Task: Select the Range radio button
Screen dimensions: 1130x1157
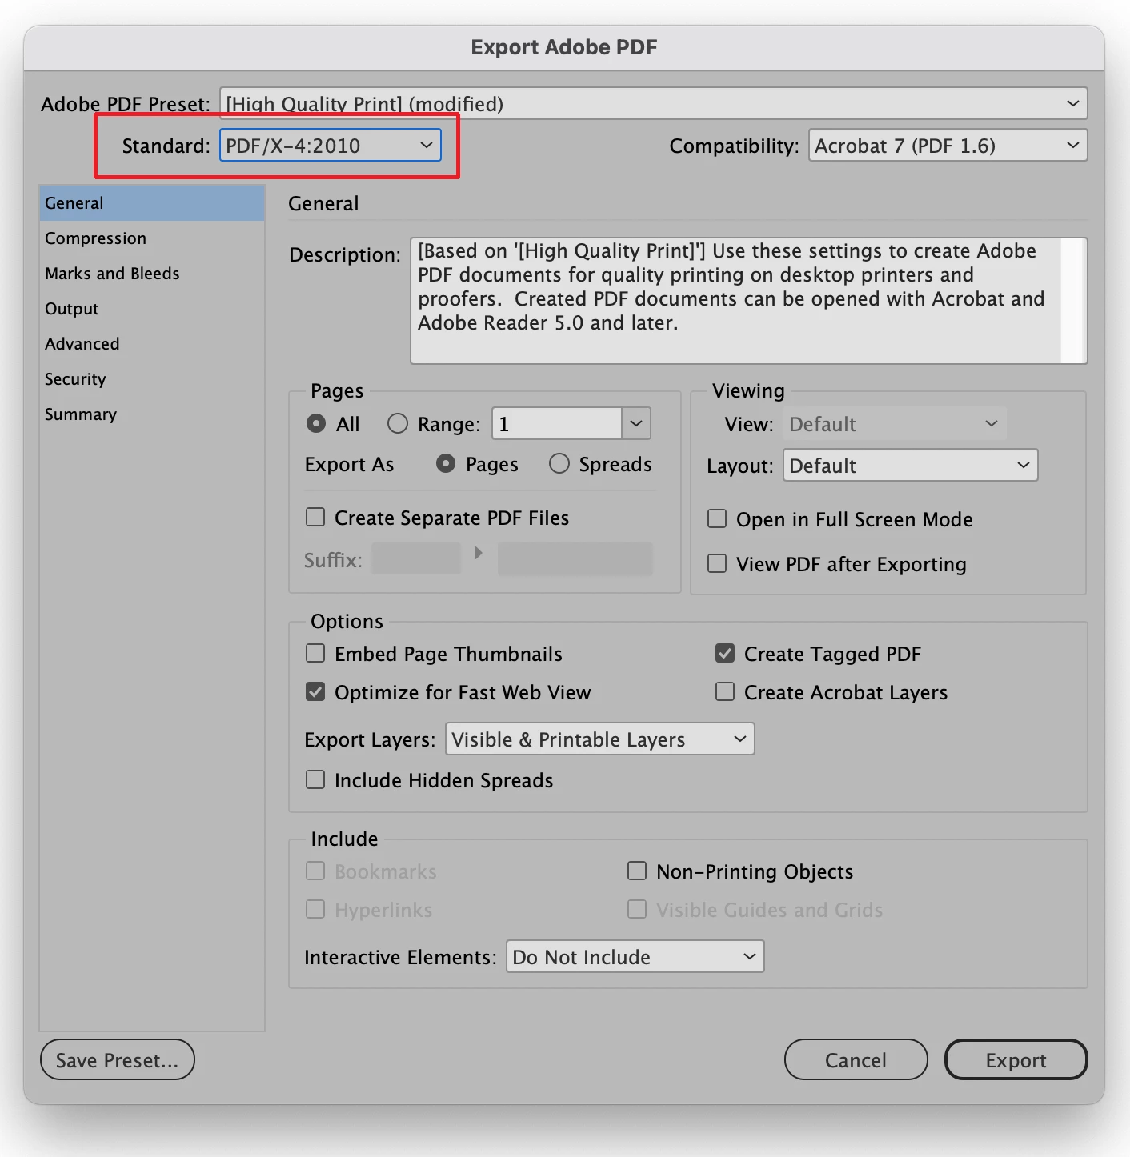Action: coord(398,424)
